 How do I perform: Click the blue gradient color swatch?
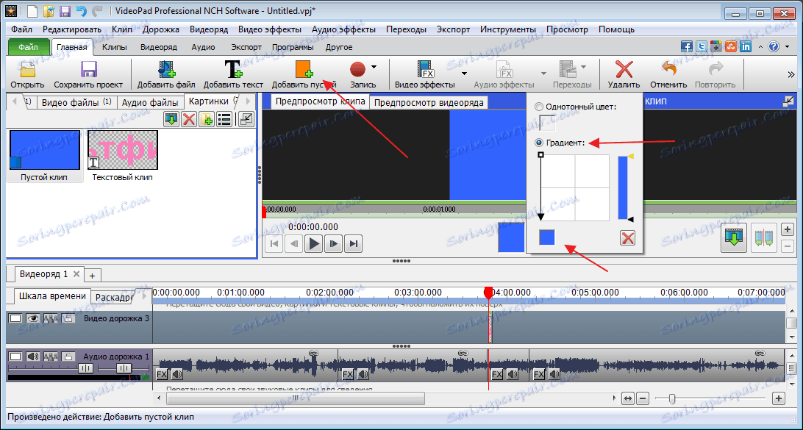click(548, 237)
